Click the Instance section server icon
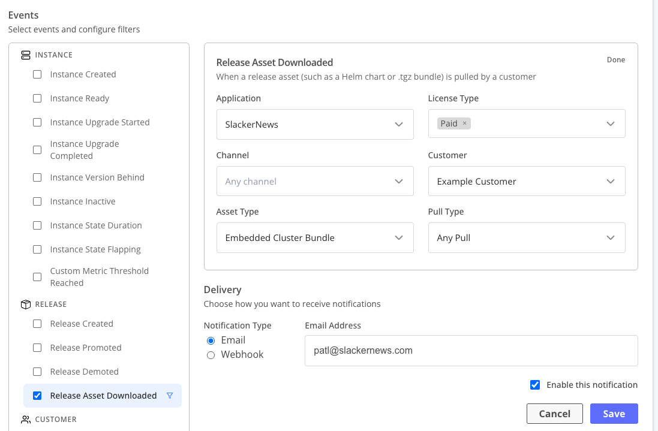Viewport: 658px width, 431px height. [x=25, y=55]
